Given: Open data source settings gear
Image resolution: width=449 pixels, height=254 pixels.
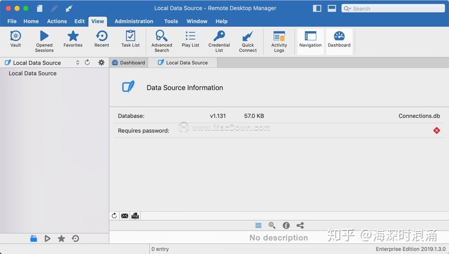Looking at the screenshot, I should tap(101, 62).
